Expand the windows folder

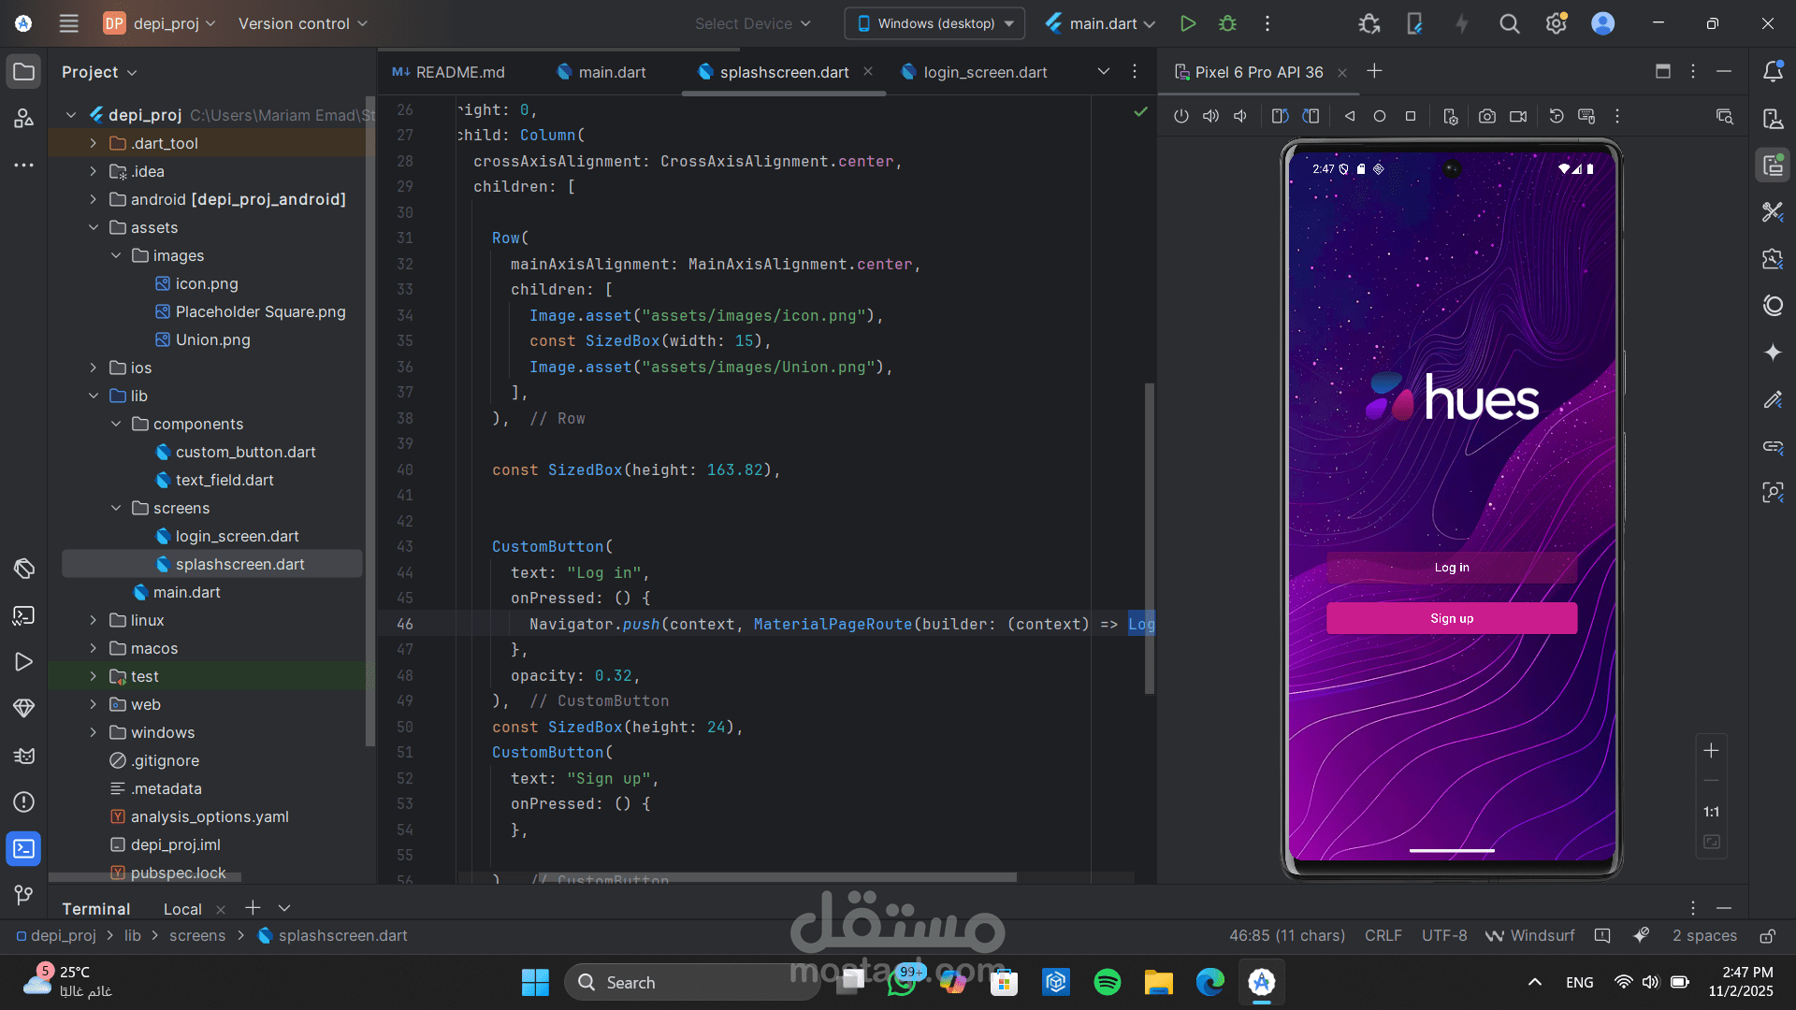coord(93,732)
